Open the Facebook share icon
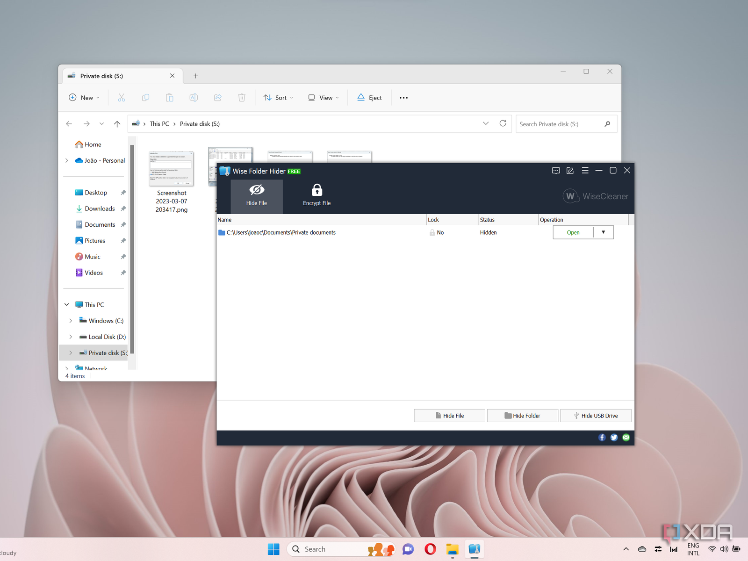This screenshot has width=748, height=561. click(602, 438)
